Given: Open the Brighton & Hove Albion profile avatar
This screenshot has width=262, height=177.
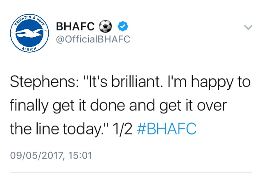Looking at the screenshot, I should coord(29,33).
